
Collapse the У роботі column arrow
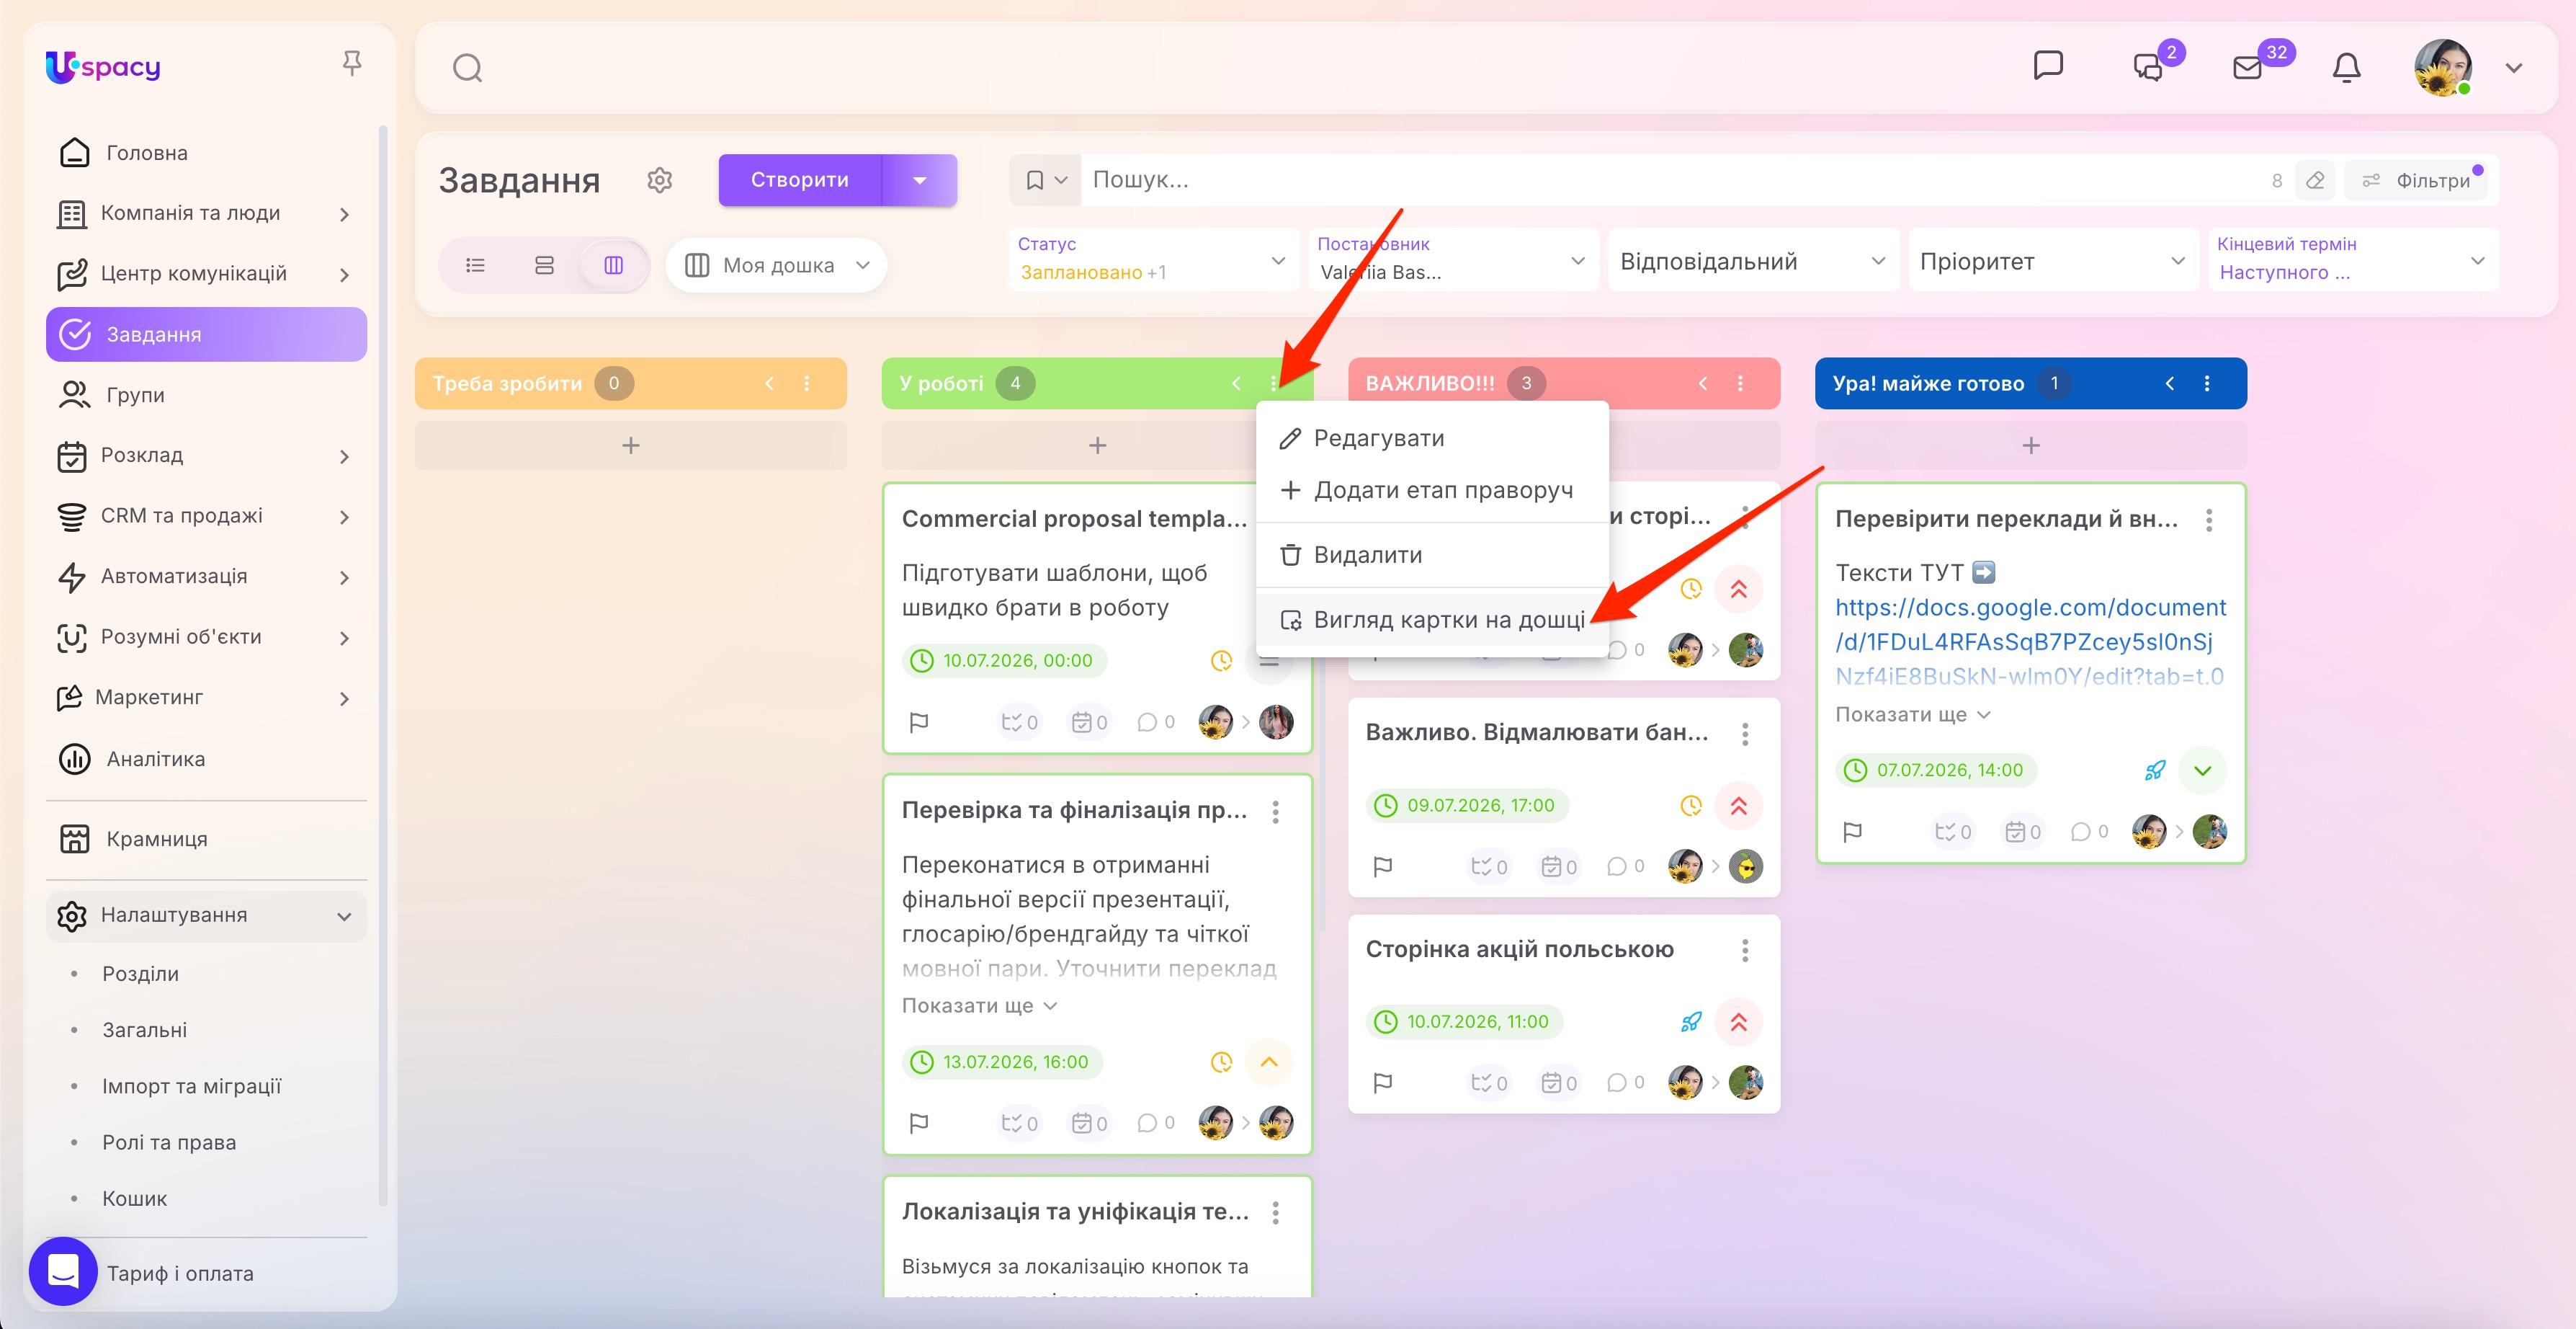[x=1236, y=383]
